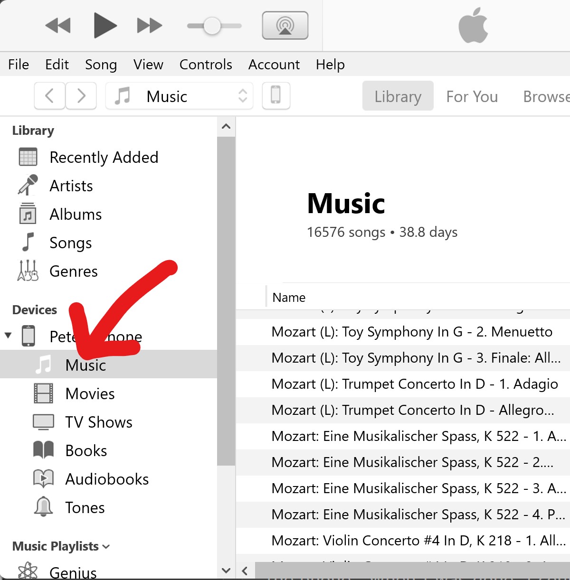Viewport: 570px width, 580px height.
Task: Click the sidebar scroll up arrow
Action: click(226, 126)
